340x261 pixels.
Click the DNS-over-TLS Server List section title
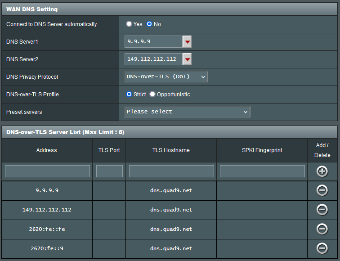point(65,132)
